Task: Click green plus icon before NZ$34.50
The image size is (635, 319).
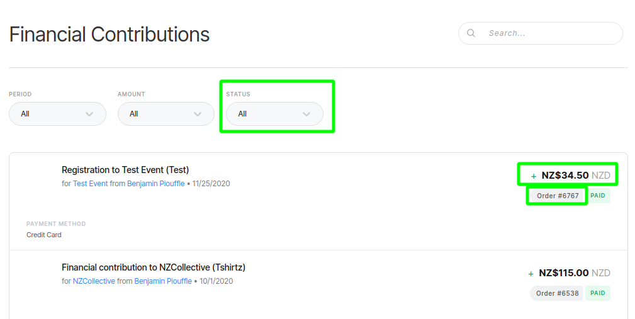Action: (x=534, y=176)
